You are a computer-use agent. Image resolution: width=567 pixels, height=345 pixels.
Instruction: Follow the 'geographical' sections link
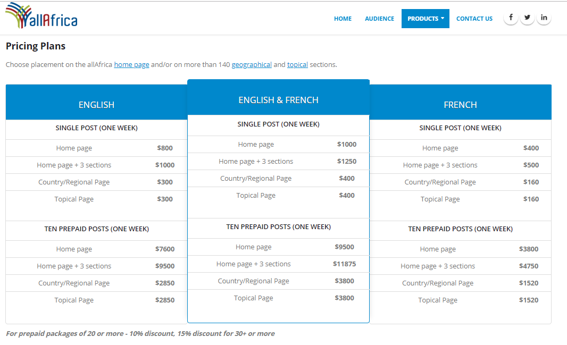(252, 65)
